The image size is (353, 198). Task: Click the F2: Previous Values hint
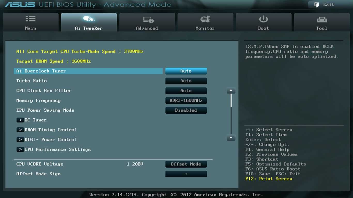[x=272, y=154]
